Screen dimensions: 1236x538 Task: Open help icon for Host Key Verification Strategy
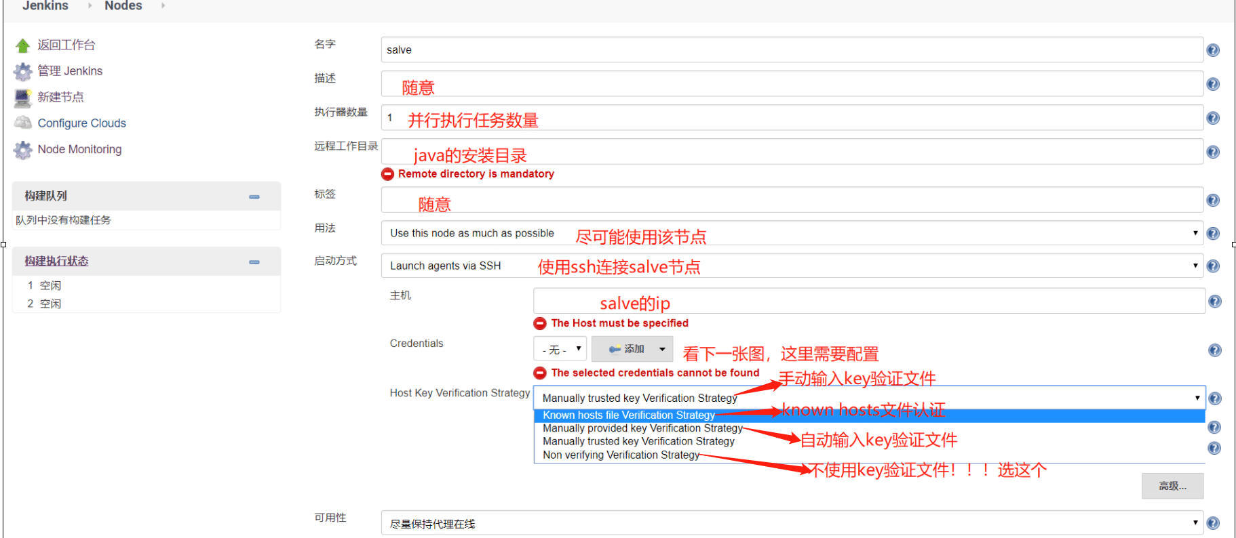click(1215, 398)
